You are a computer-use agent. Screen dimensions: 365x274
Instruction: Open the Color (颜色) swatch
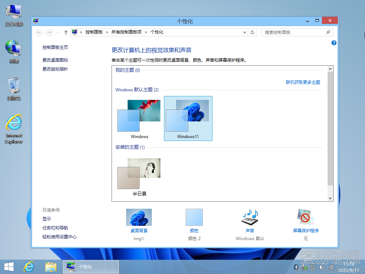(x=194, y=218)
